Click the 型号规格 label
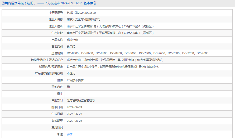 pos(57,53)
